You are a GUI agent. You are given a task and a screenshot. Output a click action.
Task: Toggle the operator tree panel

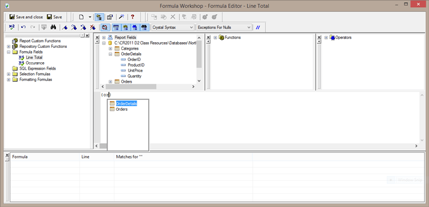(134, 27)
